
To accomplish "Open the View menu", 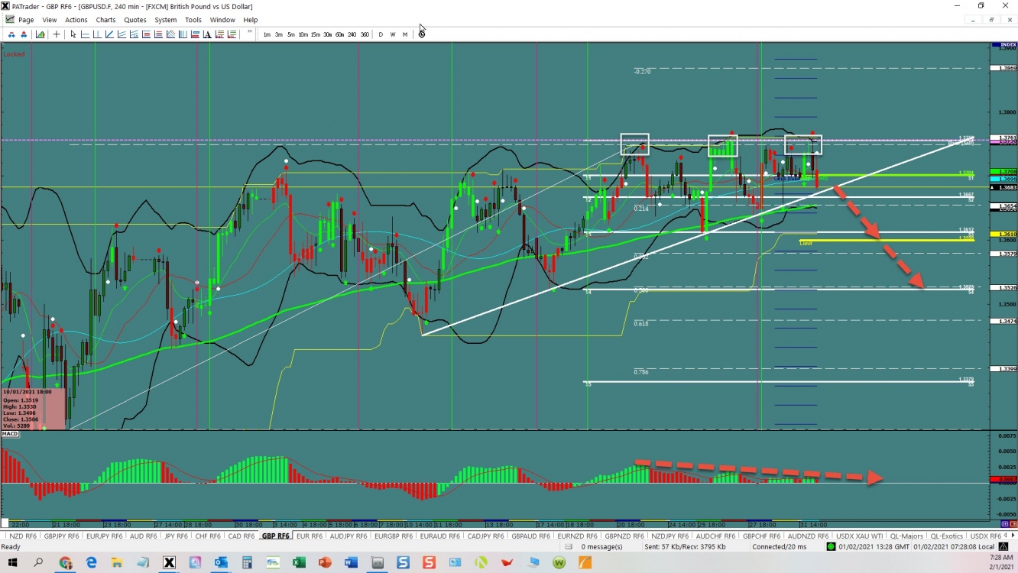I will pos(50,20).
